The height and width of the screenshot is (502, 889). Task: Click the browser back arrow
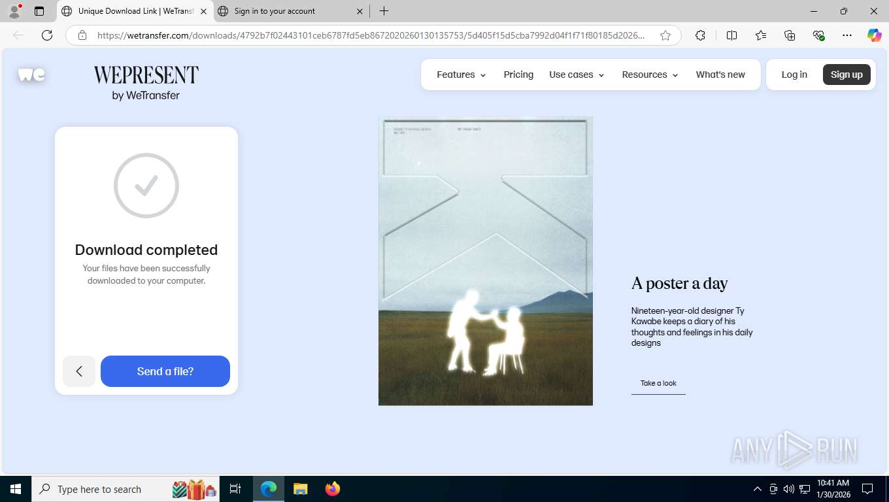(18, 35)
